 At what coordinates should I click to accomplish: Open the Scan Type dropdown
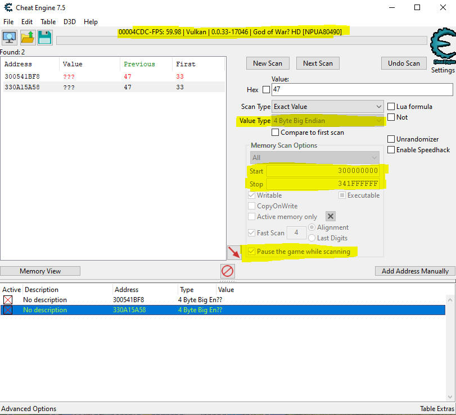coord(328,107)
